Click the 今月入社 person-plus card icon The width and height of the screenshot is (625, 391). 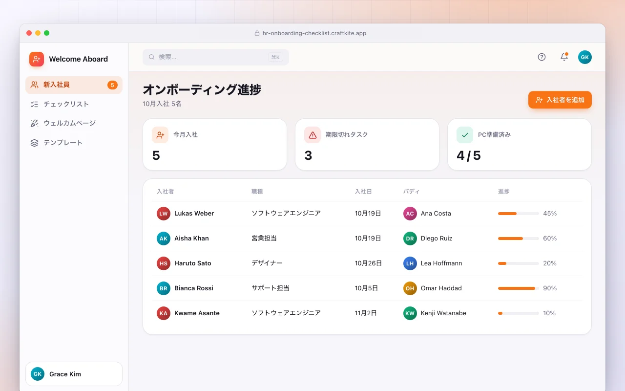tap(160, 135)
